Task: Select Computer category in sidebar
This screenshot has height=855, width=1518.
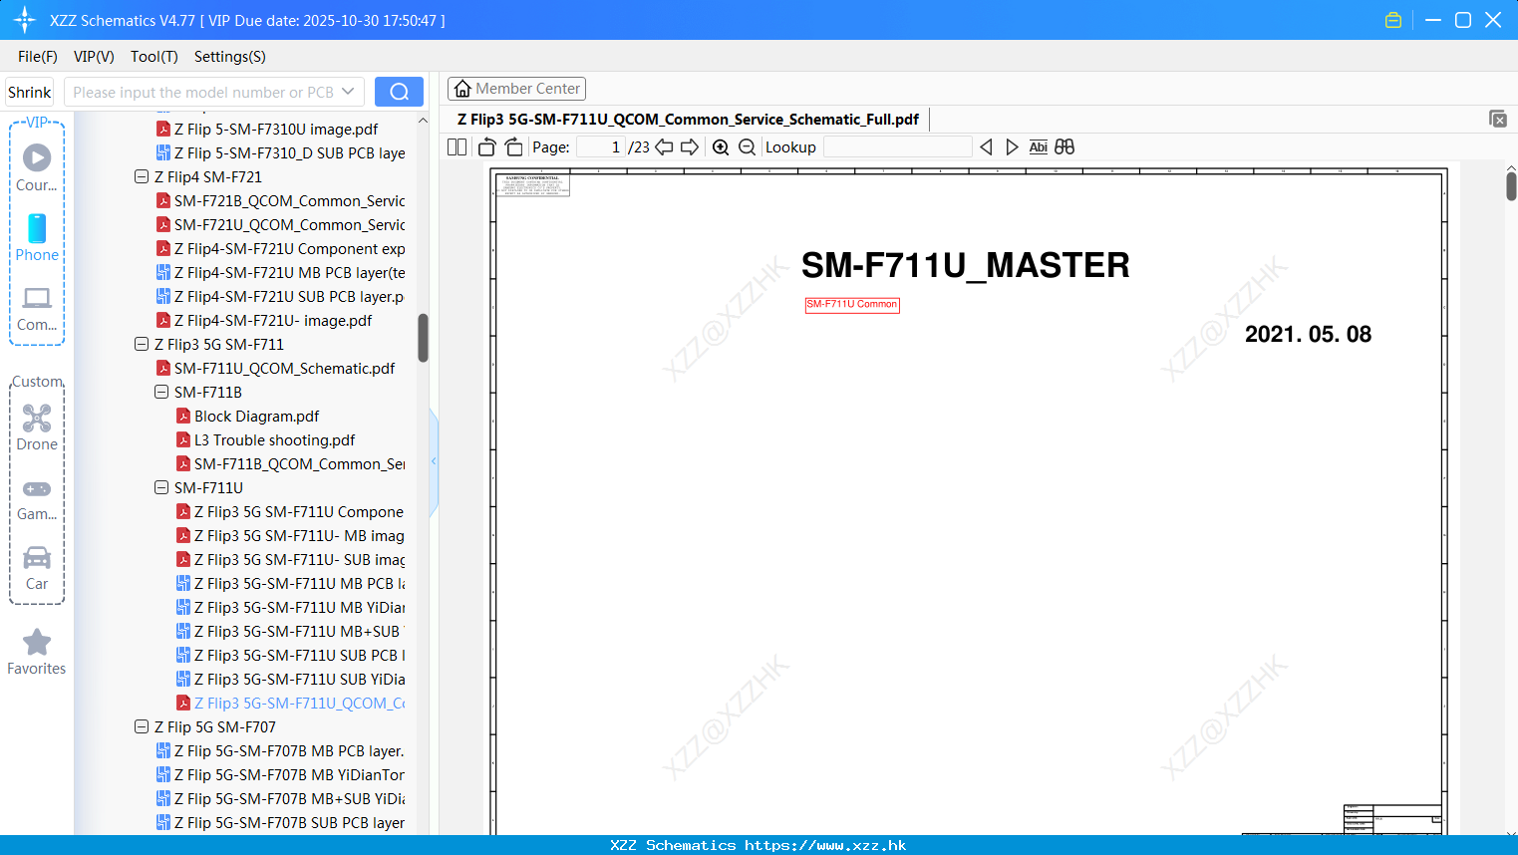Action: pos(37,308)
